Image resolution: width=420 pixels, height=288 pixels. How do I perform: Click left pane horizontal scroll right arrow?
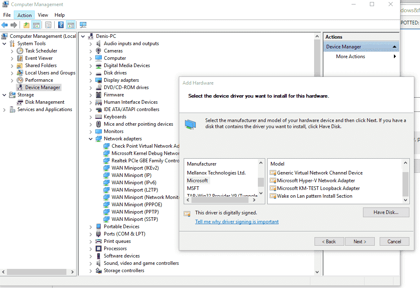click(x=73, y=272)
